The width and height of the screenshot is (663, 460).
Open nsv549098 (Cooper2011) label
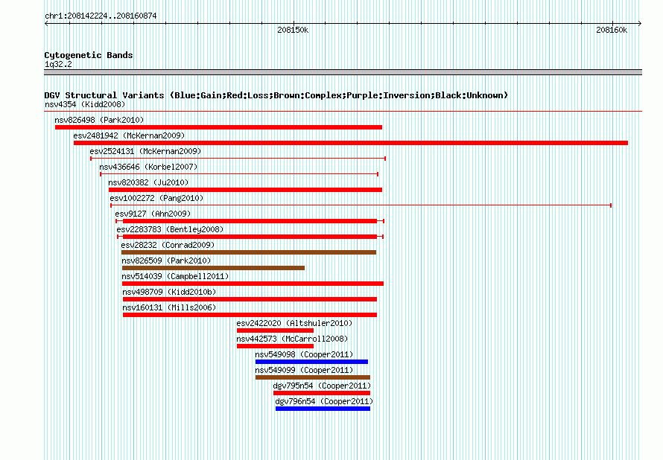(304, 354)
